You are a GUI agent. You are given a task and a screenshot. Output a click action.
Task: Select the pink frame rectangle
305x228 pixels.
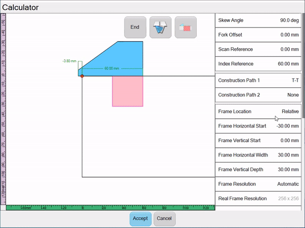point(128,91)
